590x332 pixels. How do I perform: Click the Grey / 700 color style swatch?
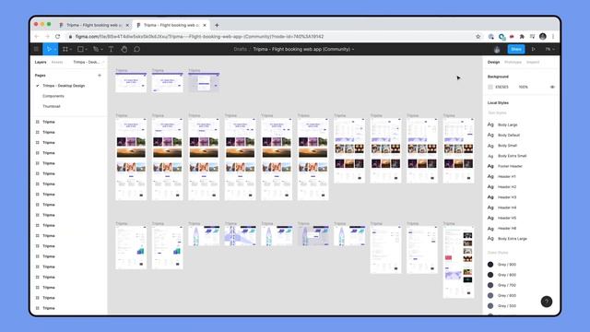point(490,285)
